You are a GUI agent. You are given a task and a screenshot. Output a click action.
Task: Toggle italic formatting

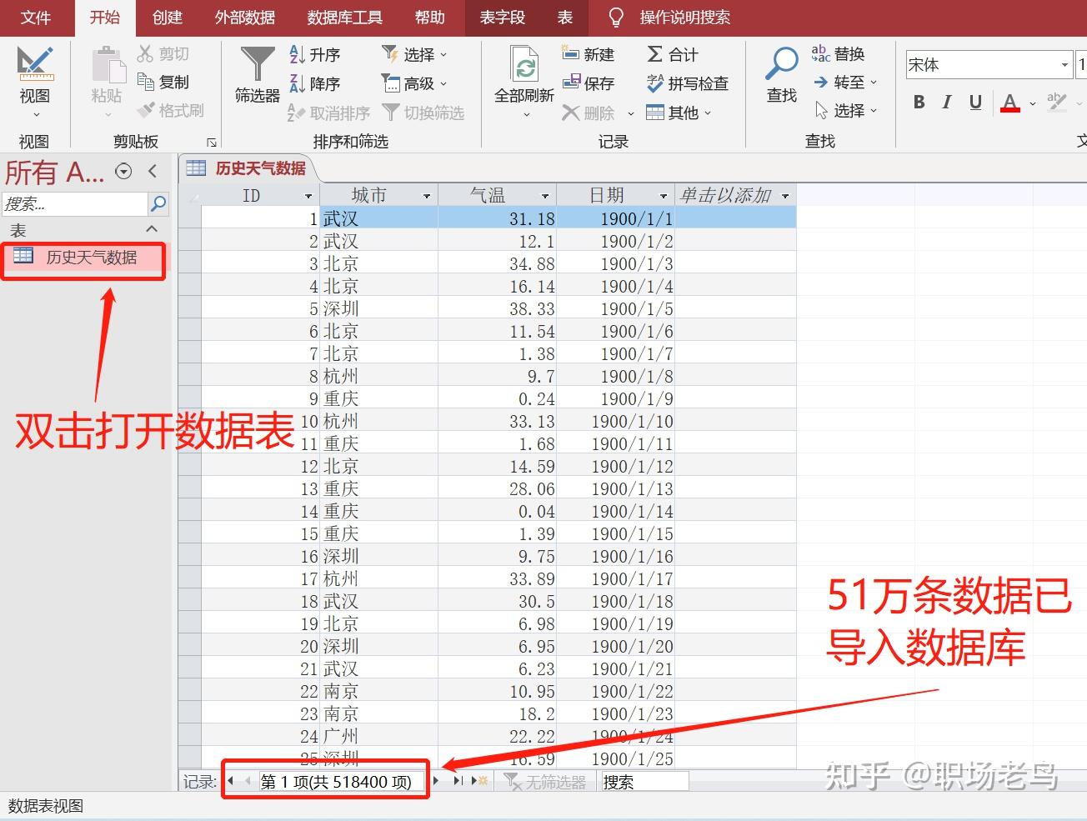coord(946,102)
